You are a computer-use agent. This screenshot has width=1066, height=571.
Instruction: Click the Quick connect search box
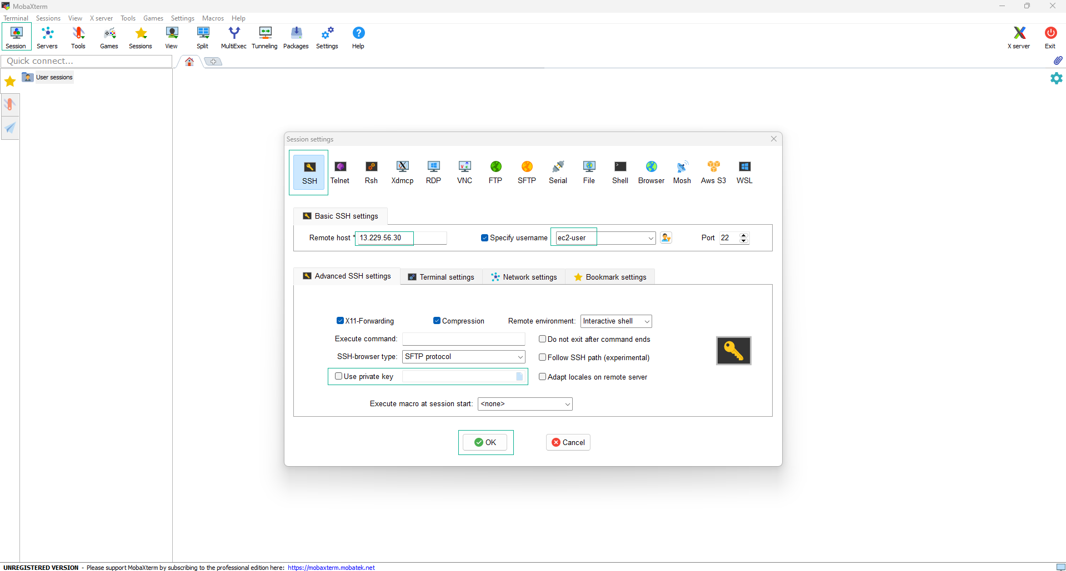87,61
